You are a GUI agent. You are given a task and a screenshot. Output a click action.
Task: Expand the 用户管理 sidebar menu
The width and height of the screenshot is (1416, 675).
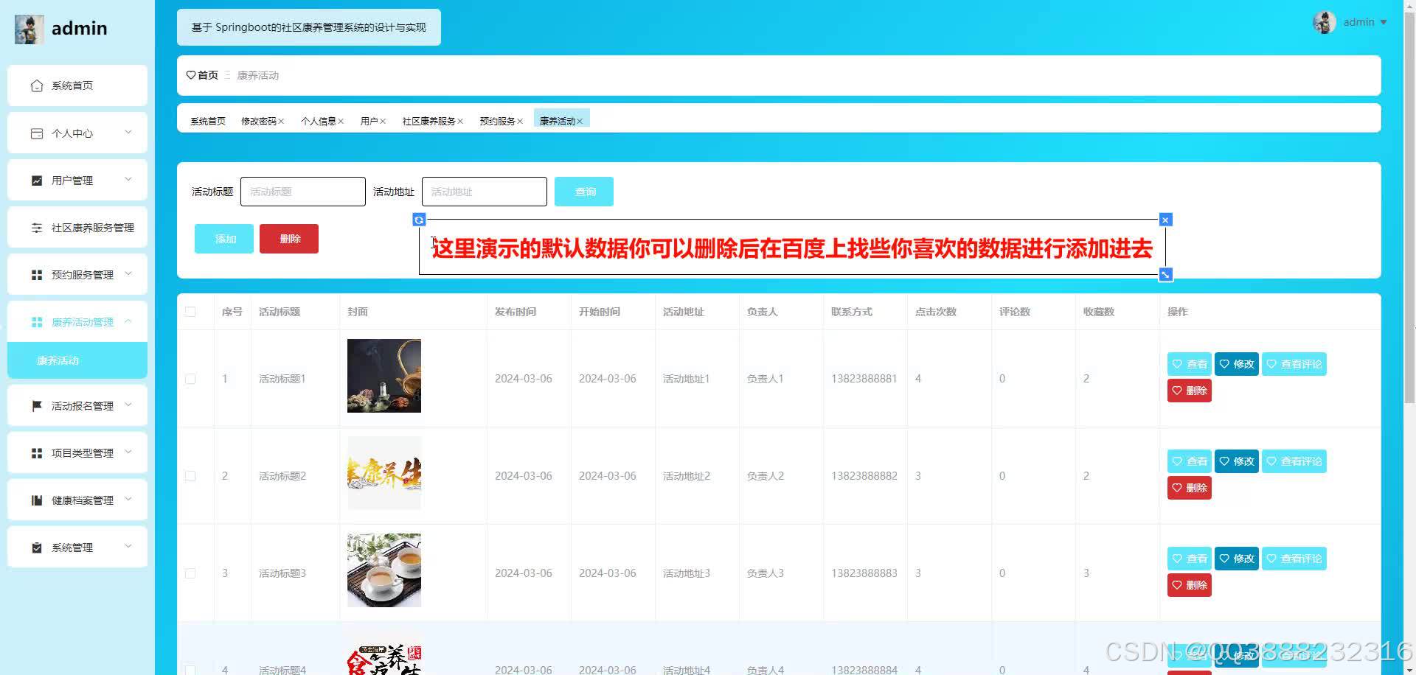129,179
